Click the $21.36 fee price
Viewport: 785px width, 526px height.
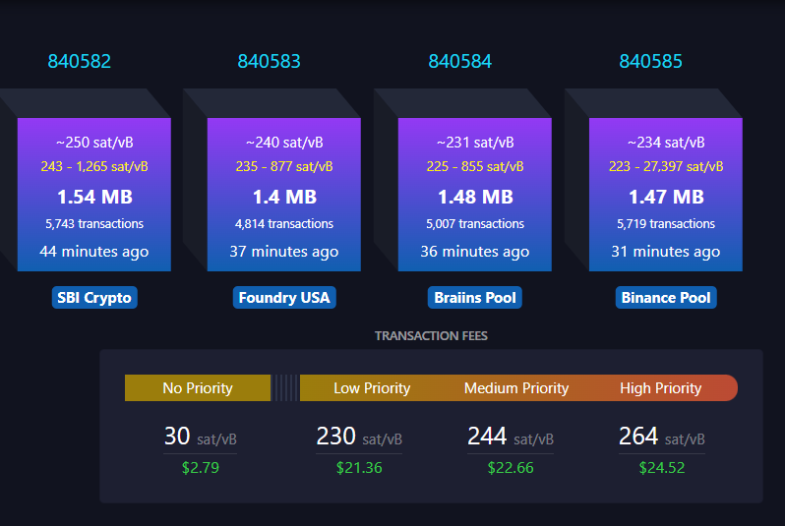[x=359, y=467]
